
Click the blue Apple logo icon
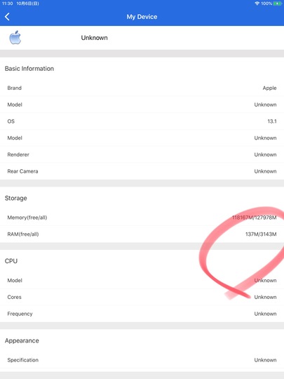tap(15, 37)
